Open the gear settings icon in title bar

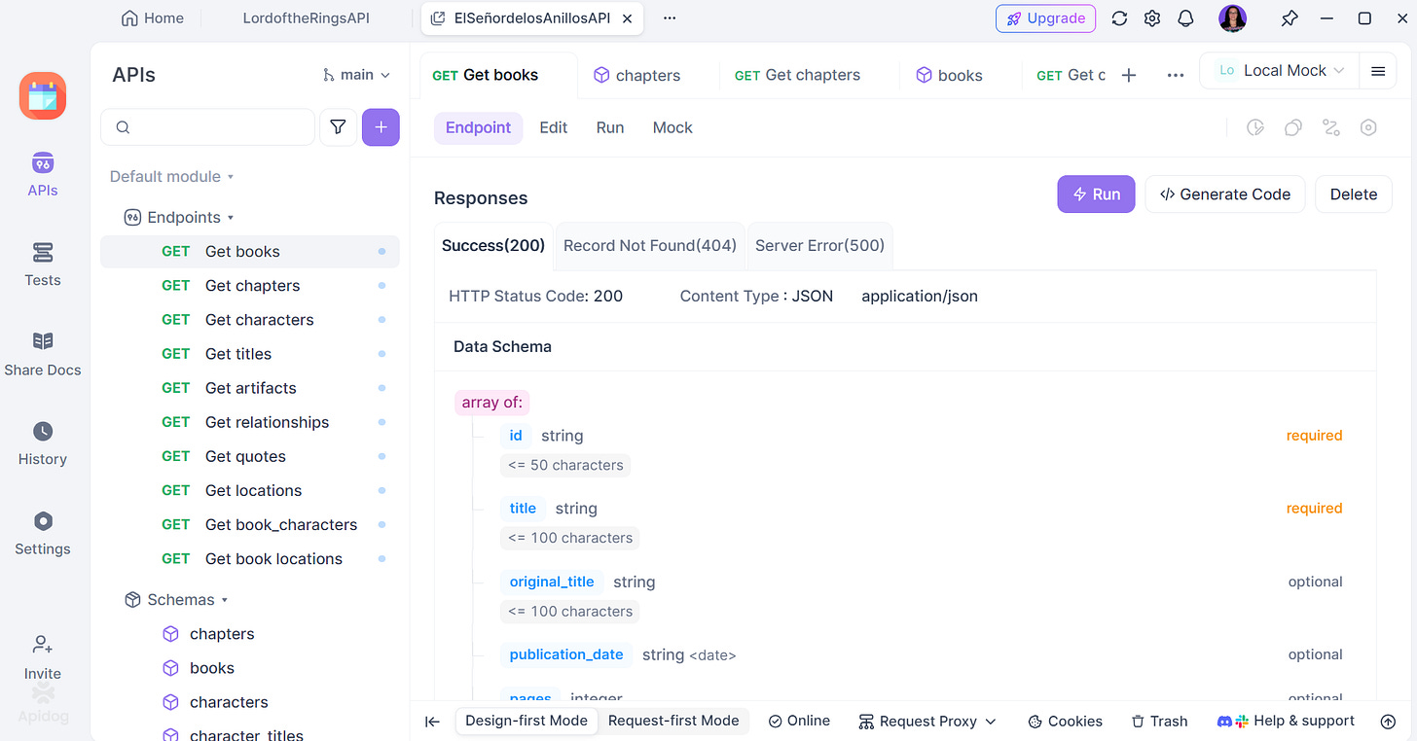click(x=1152, y=18)
